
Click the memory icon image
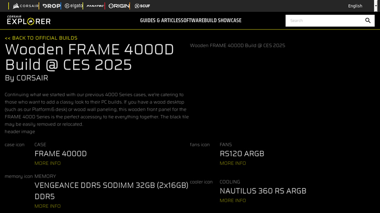tap(19, 176)
